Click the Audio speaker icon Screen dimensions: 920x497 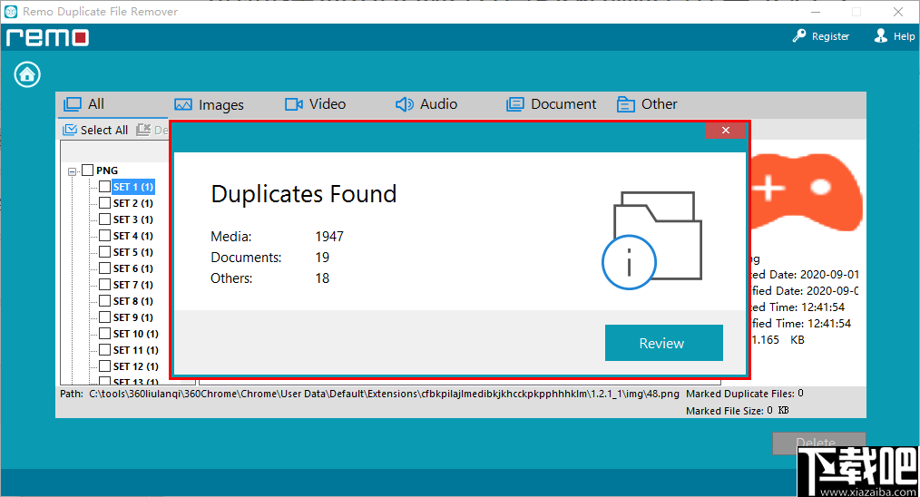(x=405, y=104)
